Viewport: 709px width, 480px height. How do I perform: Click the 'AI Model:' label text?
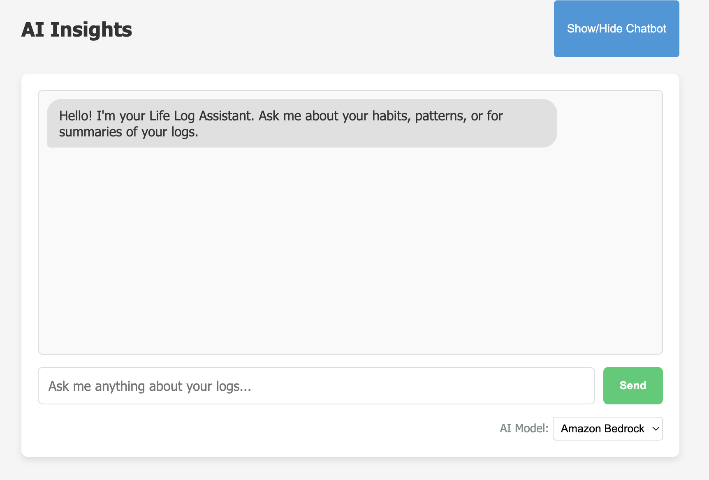coord(524,428)
